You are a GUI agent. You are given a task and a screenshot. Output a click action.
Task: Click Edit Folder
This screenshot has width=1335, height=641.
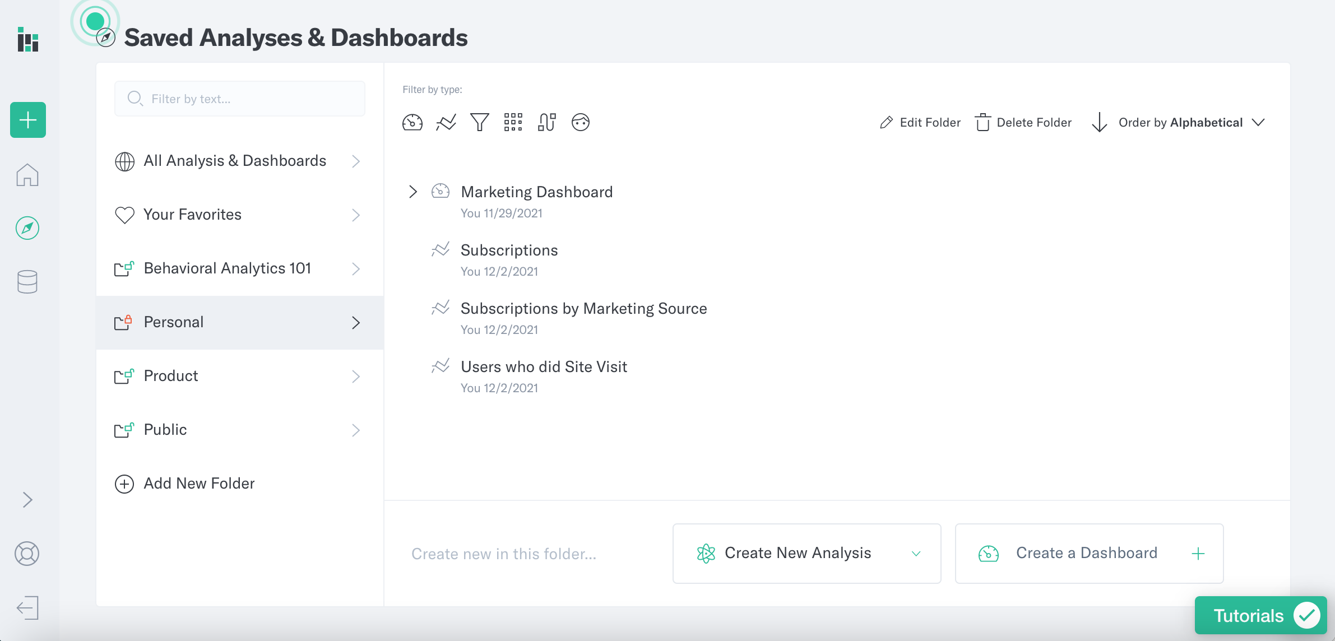click(x=920, y=123)
